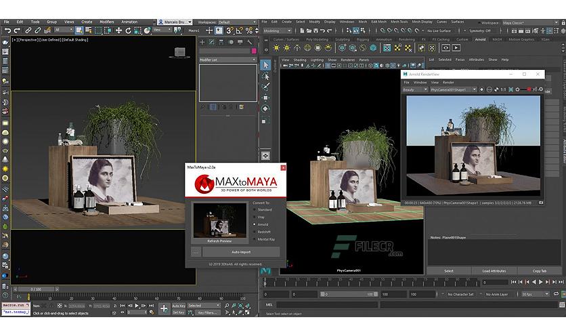Open the Render menu in Arnold RenderView
Screen dimensions: 566x328
pyautogui.click(x=448, y=83)
